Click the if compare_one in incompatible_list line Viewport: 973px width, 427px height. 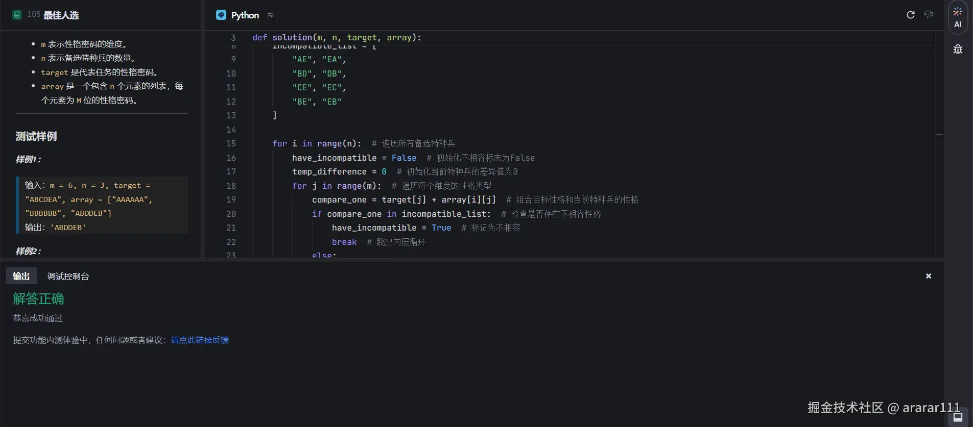[x=401, y=214]
